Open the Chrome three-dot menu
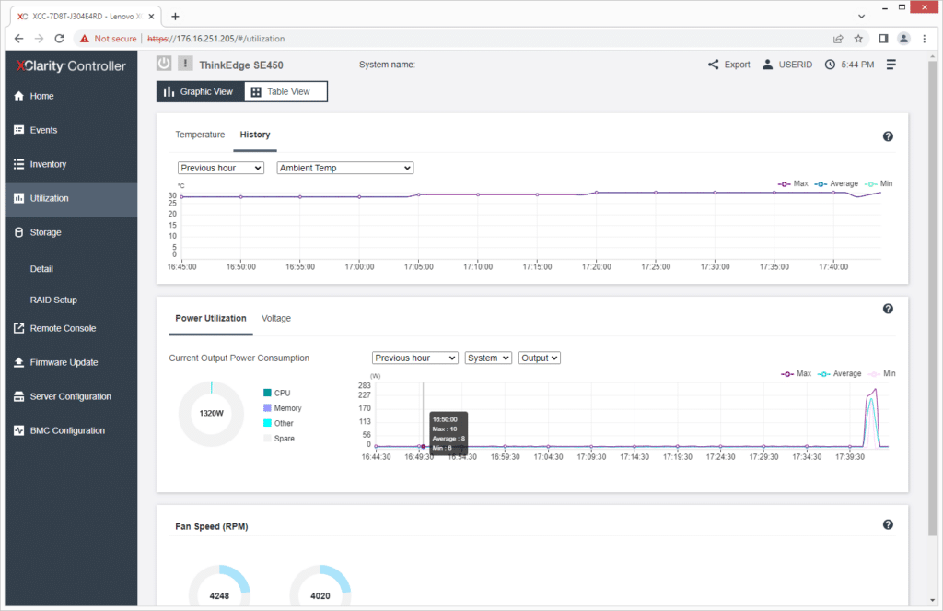943x611 pixels. pyautogui.click(x=925, y=39)
